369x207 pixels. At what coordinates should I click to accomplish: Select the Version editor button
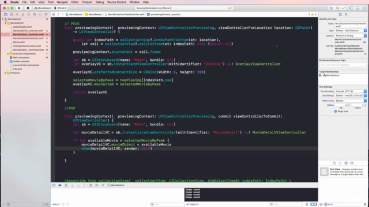(344, 8)
